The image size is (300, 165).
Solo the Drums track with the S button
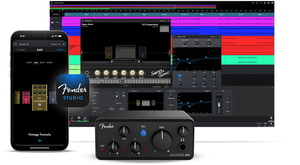click(56, 18)
